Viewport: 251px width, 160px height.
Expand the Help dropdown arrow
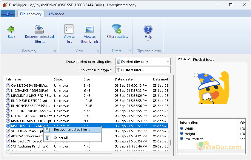(x=148, y=41)
